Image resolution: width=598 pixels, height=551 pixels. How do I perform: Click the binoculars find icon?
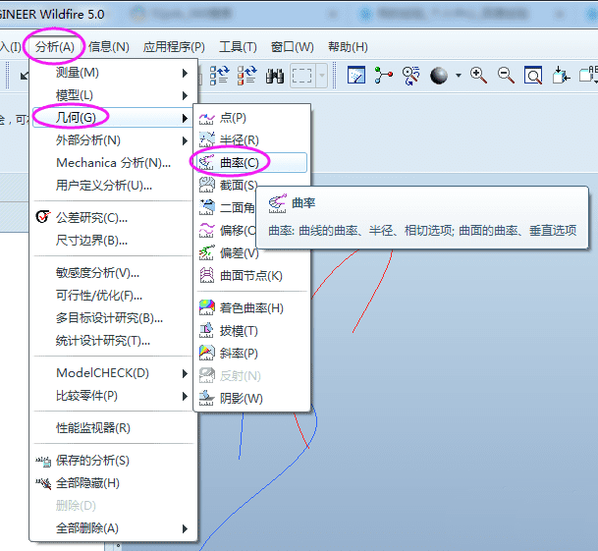275,76
